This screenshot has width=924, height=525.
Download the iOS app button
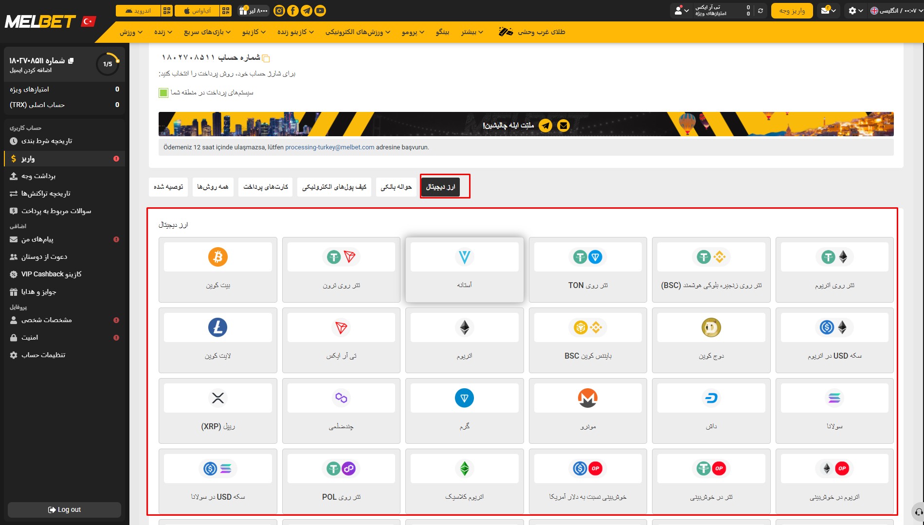coord(197,11)
